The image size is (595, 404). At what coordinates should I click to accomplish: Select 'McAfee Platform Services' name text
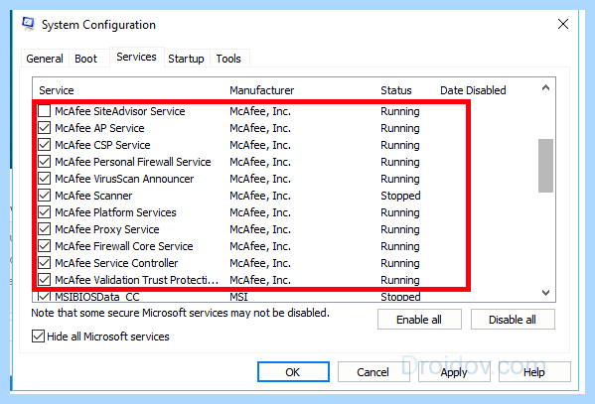[116, 212]
